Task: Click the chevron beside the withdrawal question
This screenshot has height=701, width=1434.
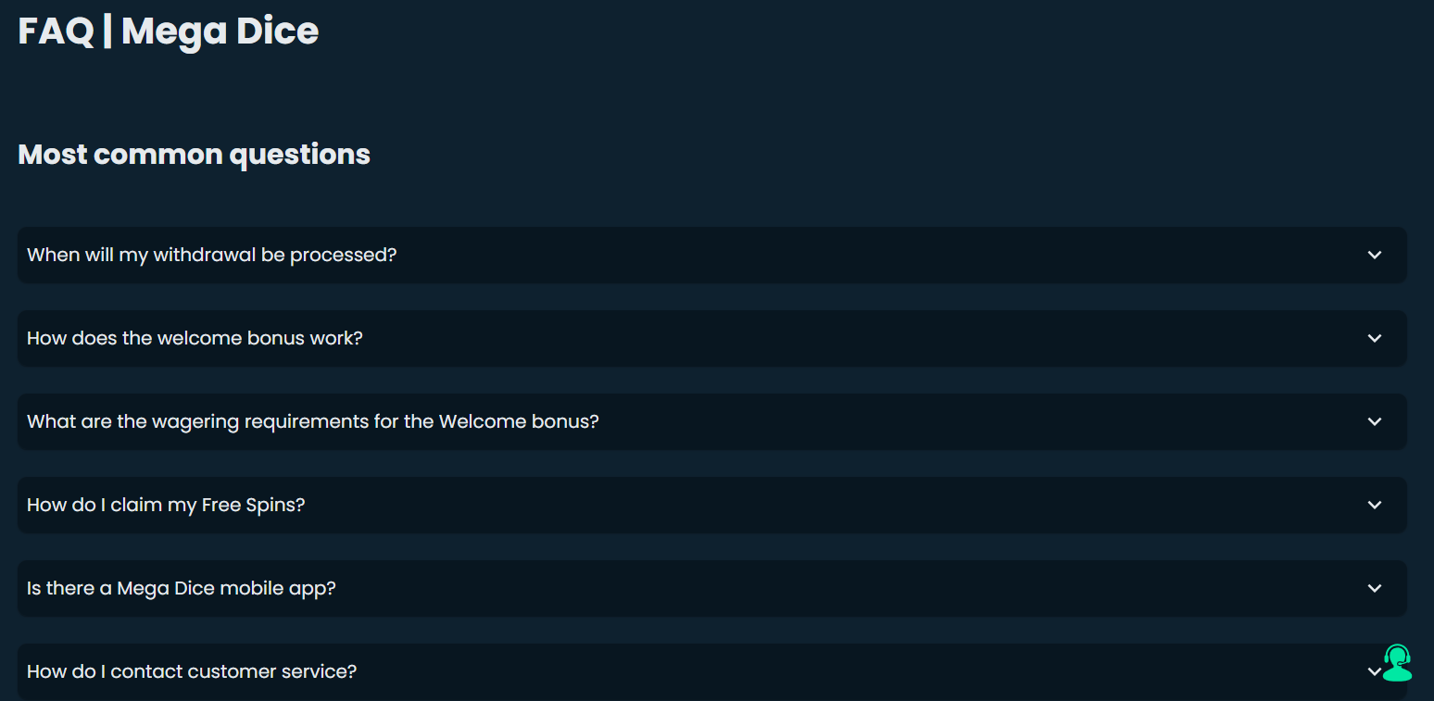Action: coord(1375,255)
